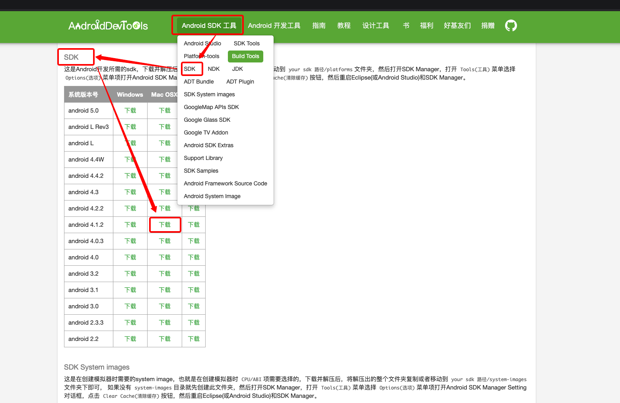Image resolution: width=620 pixels, height=403 pixels.
Task: Select Android System Image menu entry
Action: pyautogui.click(x=212, y=196)
